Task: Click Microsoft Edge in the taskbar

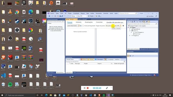Action: (x=46, y=95)
